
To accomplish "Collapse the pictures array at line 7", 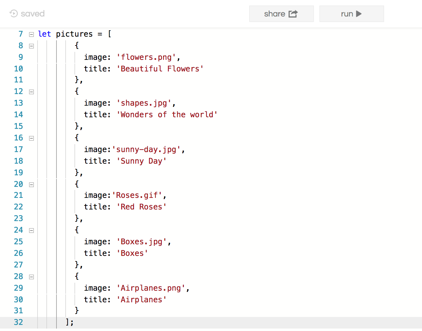I will tap(31, 35).
